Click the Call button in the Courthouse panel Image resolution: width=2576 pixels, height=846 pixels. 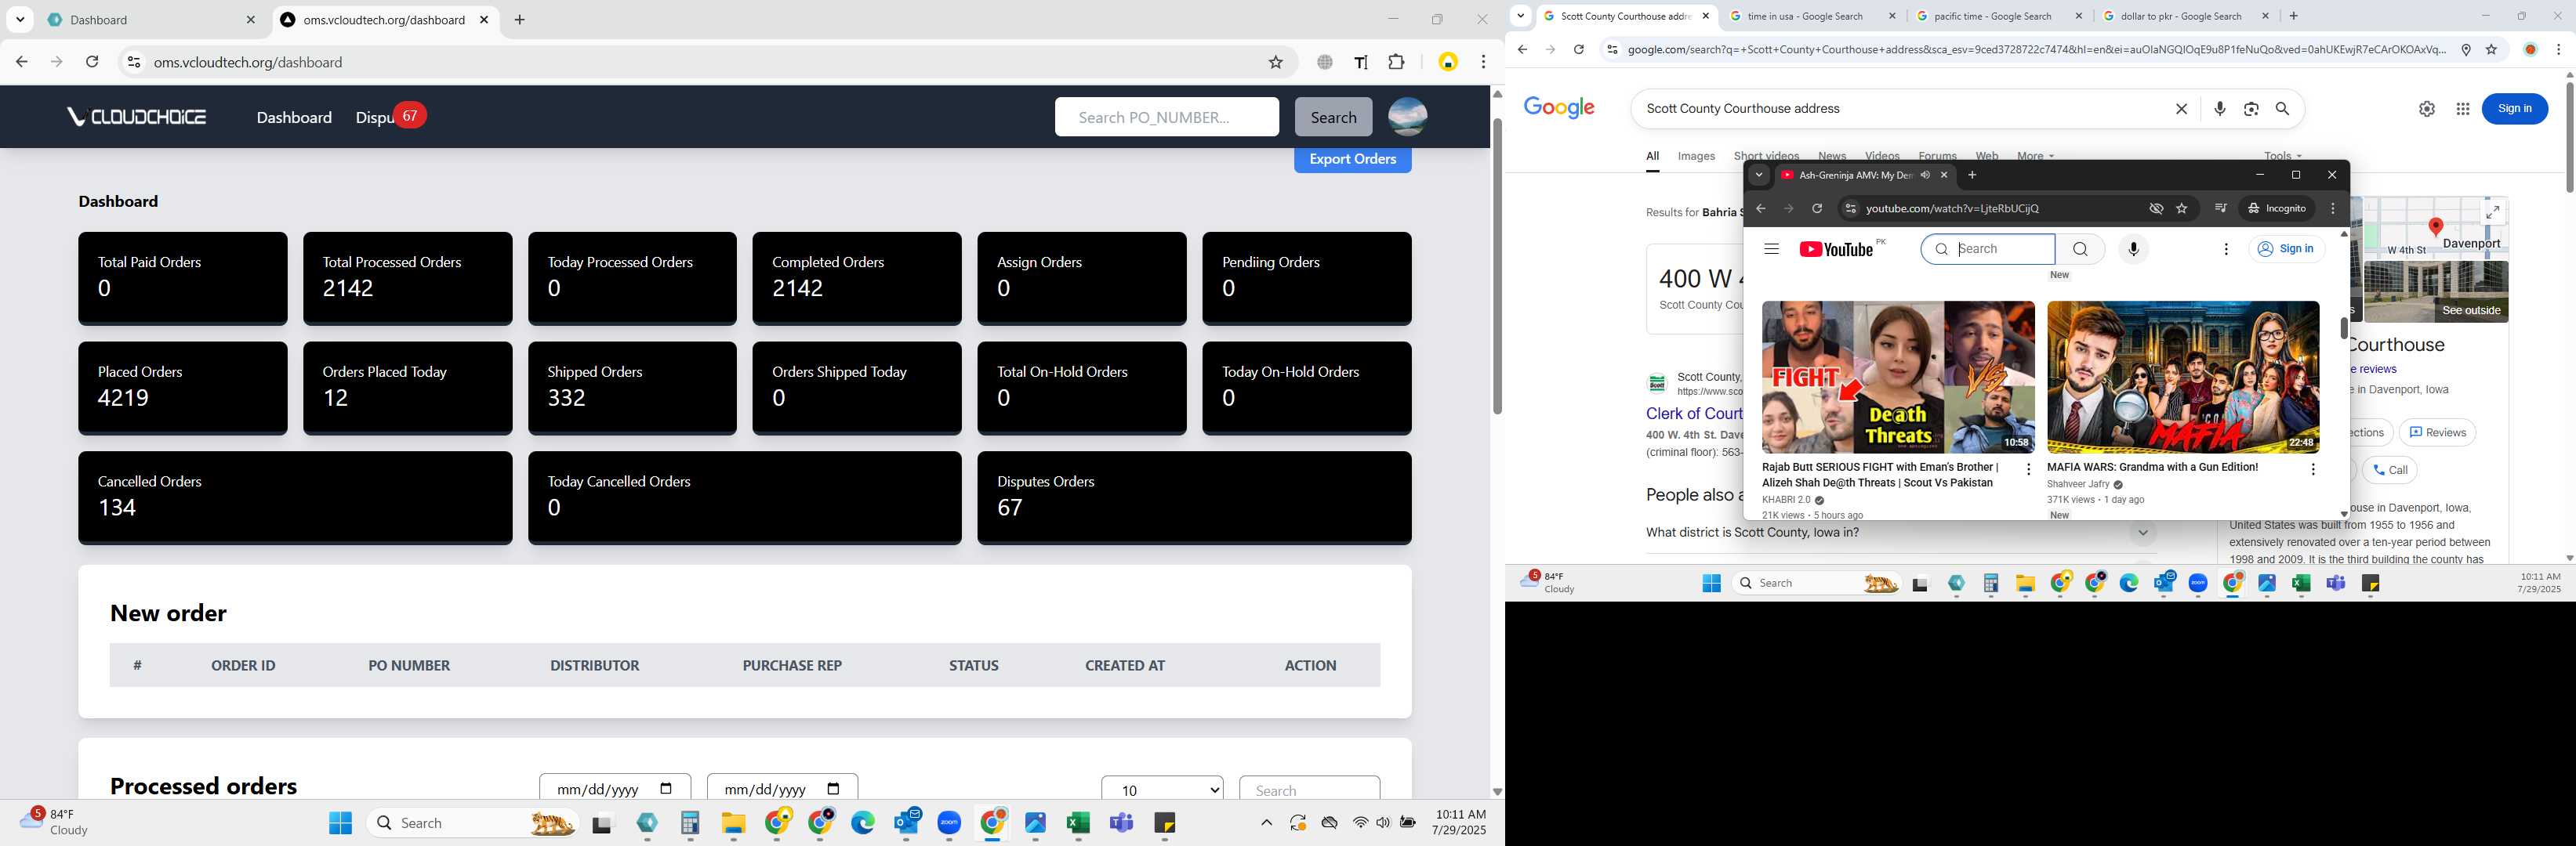pyautogui.click(x=2389, y=471)
